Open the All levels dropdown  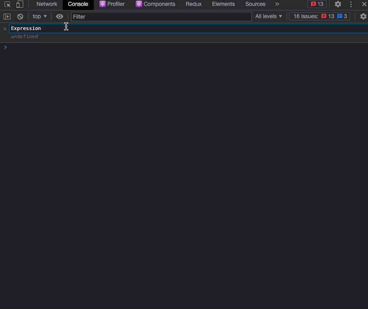pyautogui.click(x=268, y=16)
